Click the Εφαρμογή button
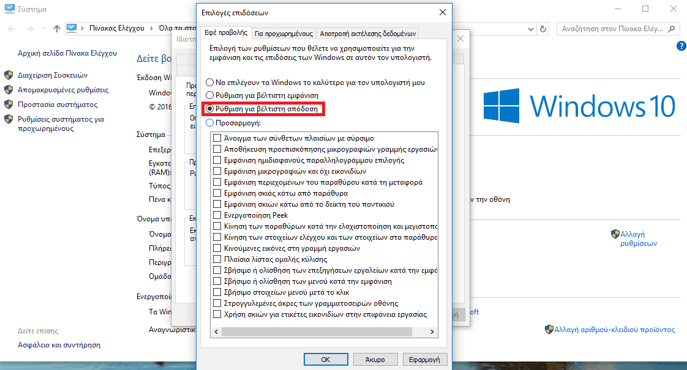Viewport: 687px width, 370px height. click(x=424, y=360)
